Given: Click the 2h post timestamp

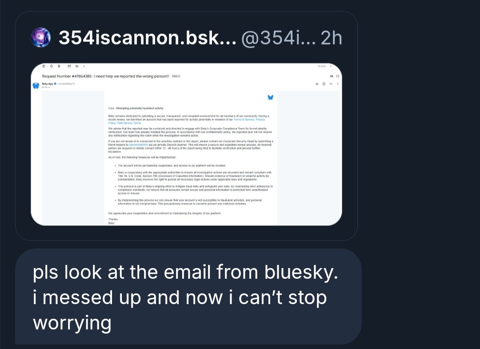Looking at the screenshot, I should [x=331, y=38].
